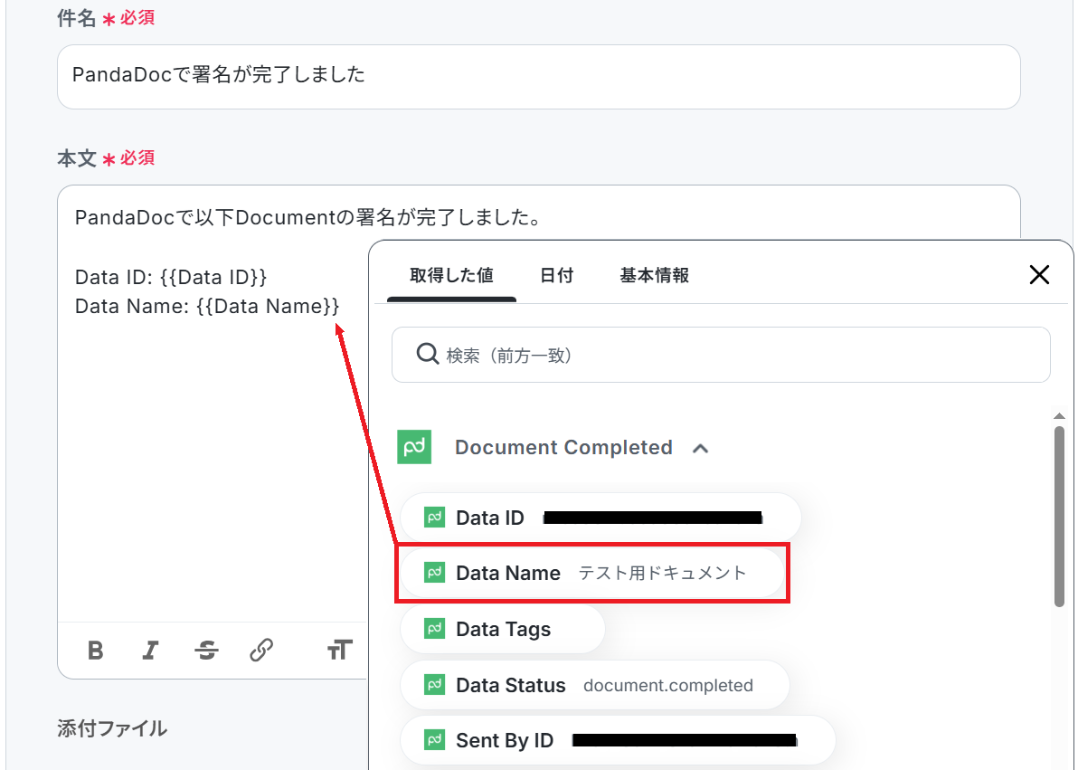Insert the Data Tags value

(x=502, y=629)
